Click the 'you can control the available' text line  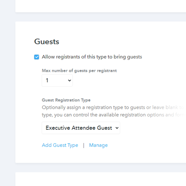[113, 115]
